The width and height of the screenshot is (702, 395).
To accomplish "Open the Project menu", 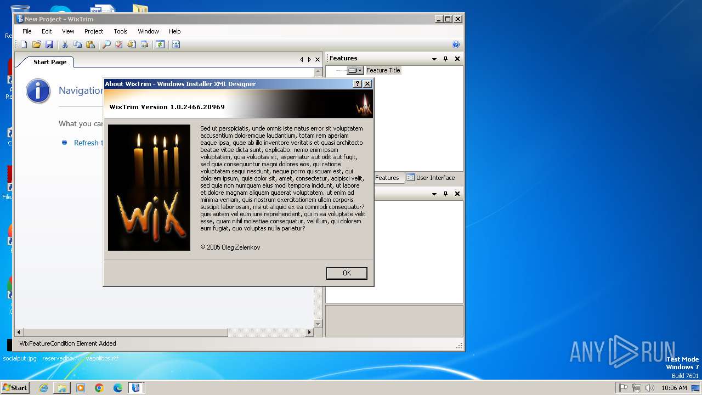I will (x=94, y=31).
